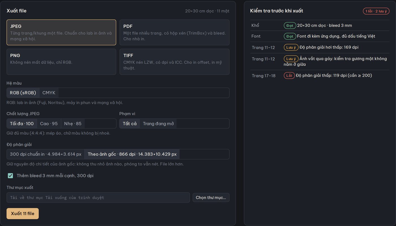Toggle Thêm bleed 3 mm checkbox
This screenshot has width=396, height=226.
10,176
